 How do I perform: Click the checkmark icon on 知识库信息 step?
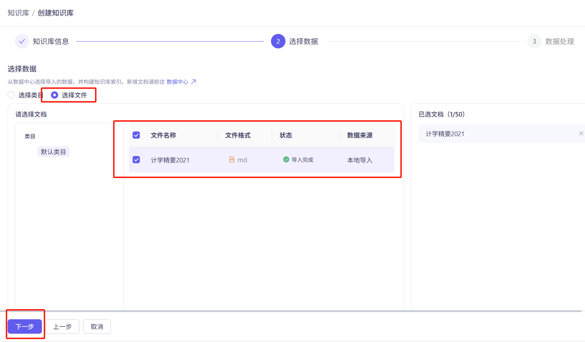click(22, 41)
